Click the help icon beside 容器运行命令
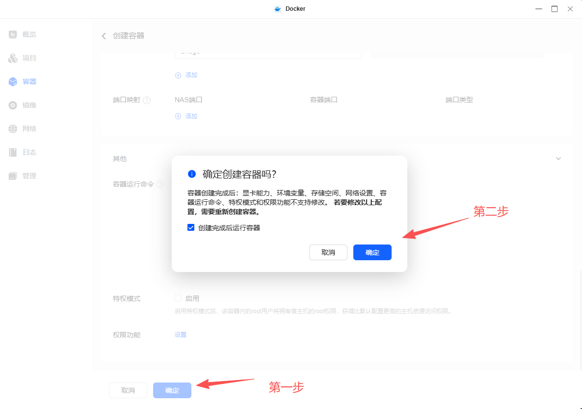The height and width of the screenshot is (409, 582). click(160, 185)
